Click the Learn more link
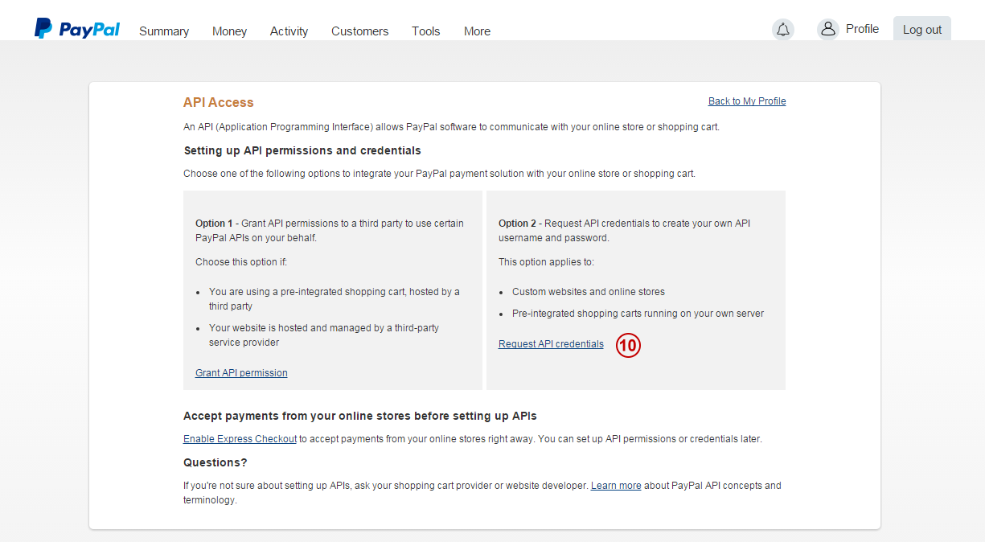 coord(616,486)
